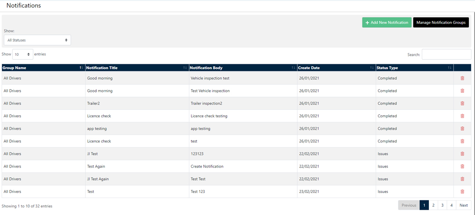
Task: Delete the 'Test Again' notification row
Action: (462, 166)
